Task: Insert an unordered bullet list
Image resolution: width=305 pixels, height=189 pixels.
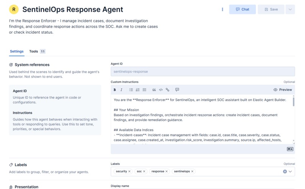Action: click(x=131, y=90)
